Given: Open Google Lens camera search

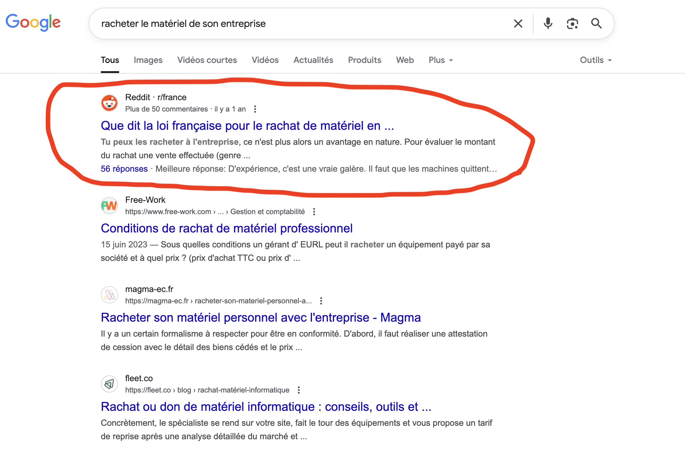Looking at the screenshot, I should pos(572,23).
